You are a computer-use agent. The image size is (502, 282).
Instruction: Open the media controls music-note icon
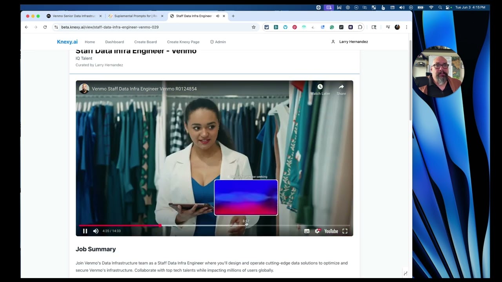coord(388,27)
